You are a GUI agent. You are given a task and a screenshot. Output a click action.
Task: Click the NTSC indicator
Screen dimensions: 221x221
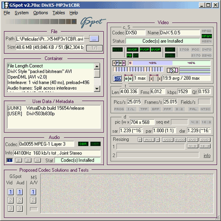(205, 109)
